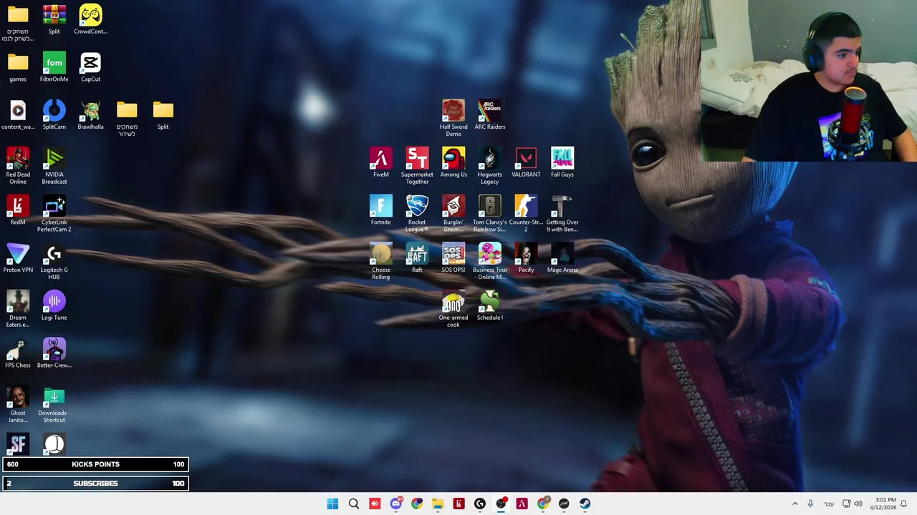The width and height of the screenshot is (917, 515).
Task: Launch FiveM desktop shortcut
Action: [380, 162]
